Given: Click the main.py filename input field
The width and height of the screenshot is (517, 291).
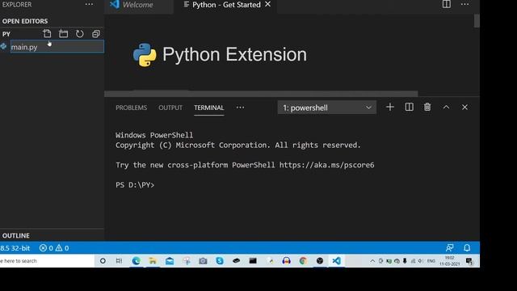Looking at the screenshot, I should point(57,47).
